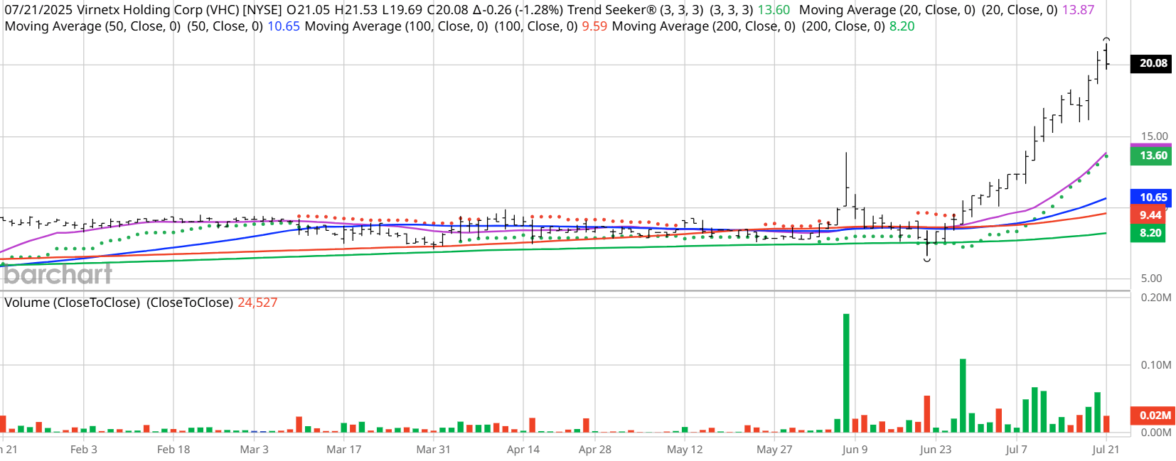Click the Jul 21 date label
This screenshot has width=1176, height=461.
(x=1106, y=450)
